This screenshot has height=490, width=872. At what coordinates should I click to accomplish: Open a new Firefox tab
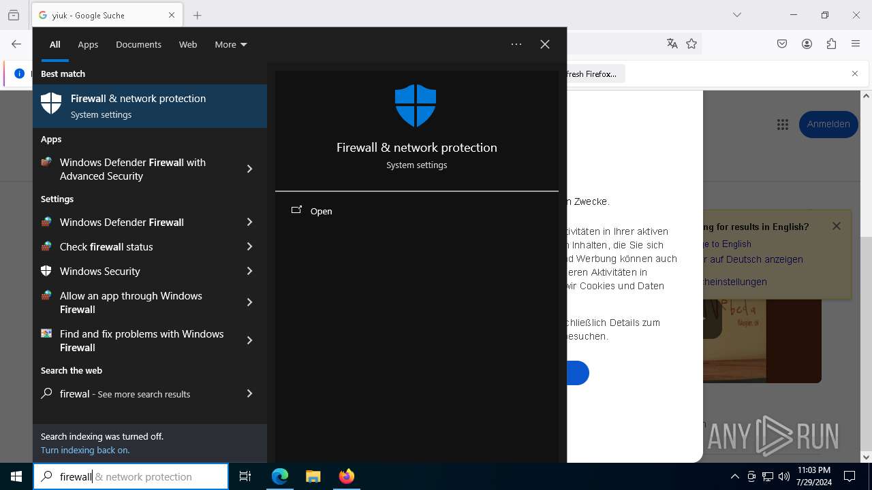click(198, 15)
